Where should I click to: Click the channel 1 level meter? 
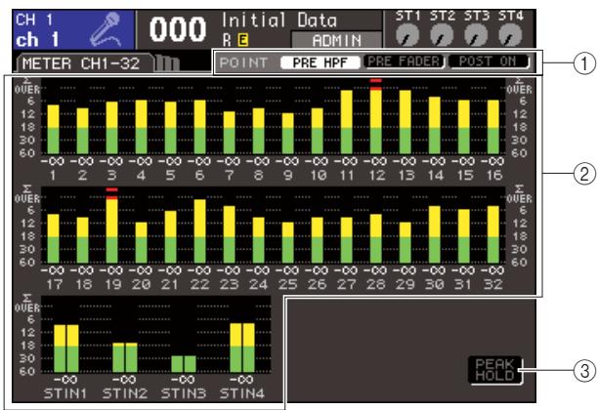[x=53, y=129]
